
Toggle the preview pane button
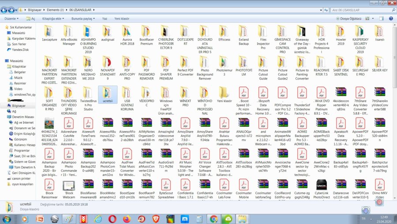381,19
